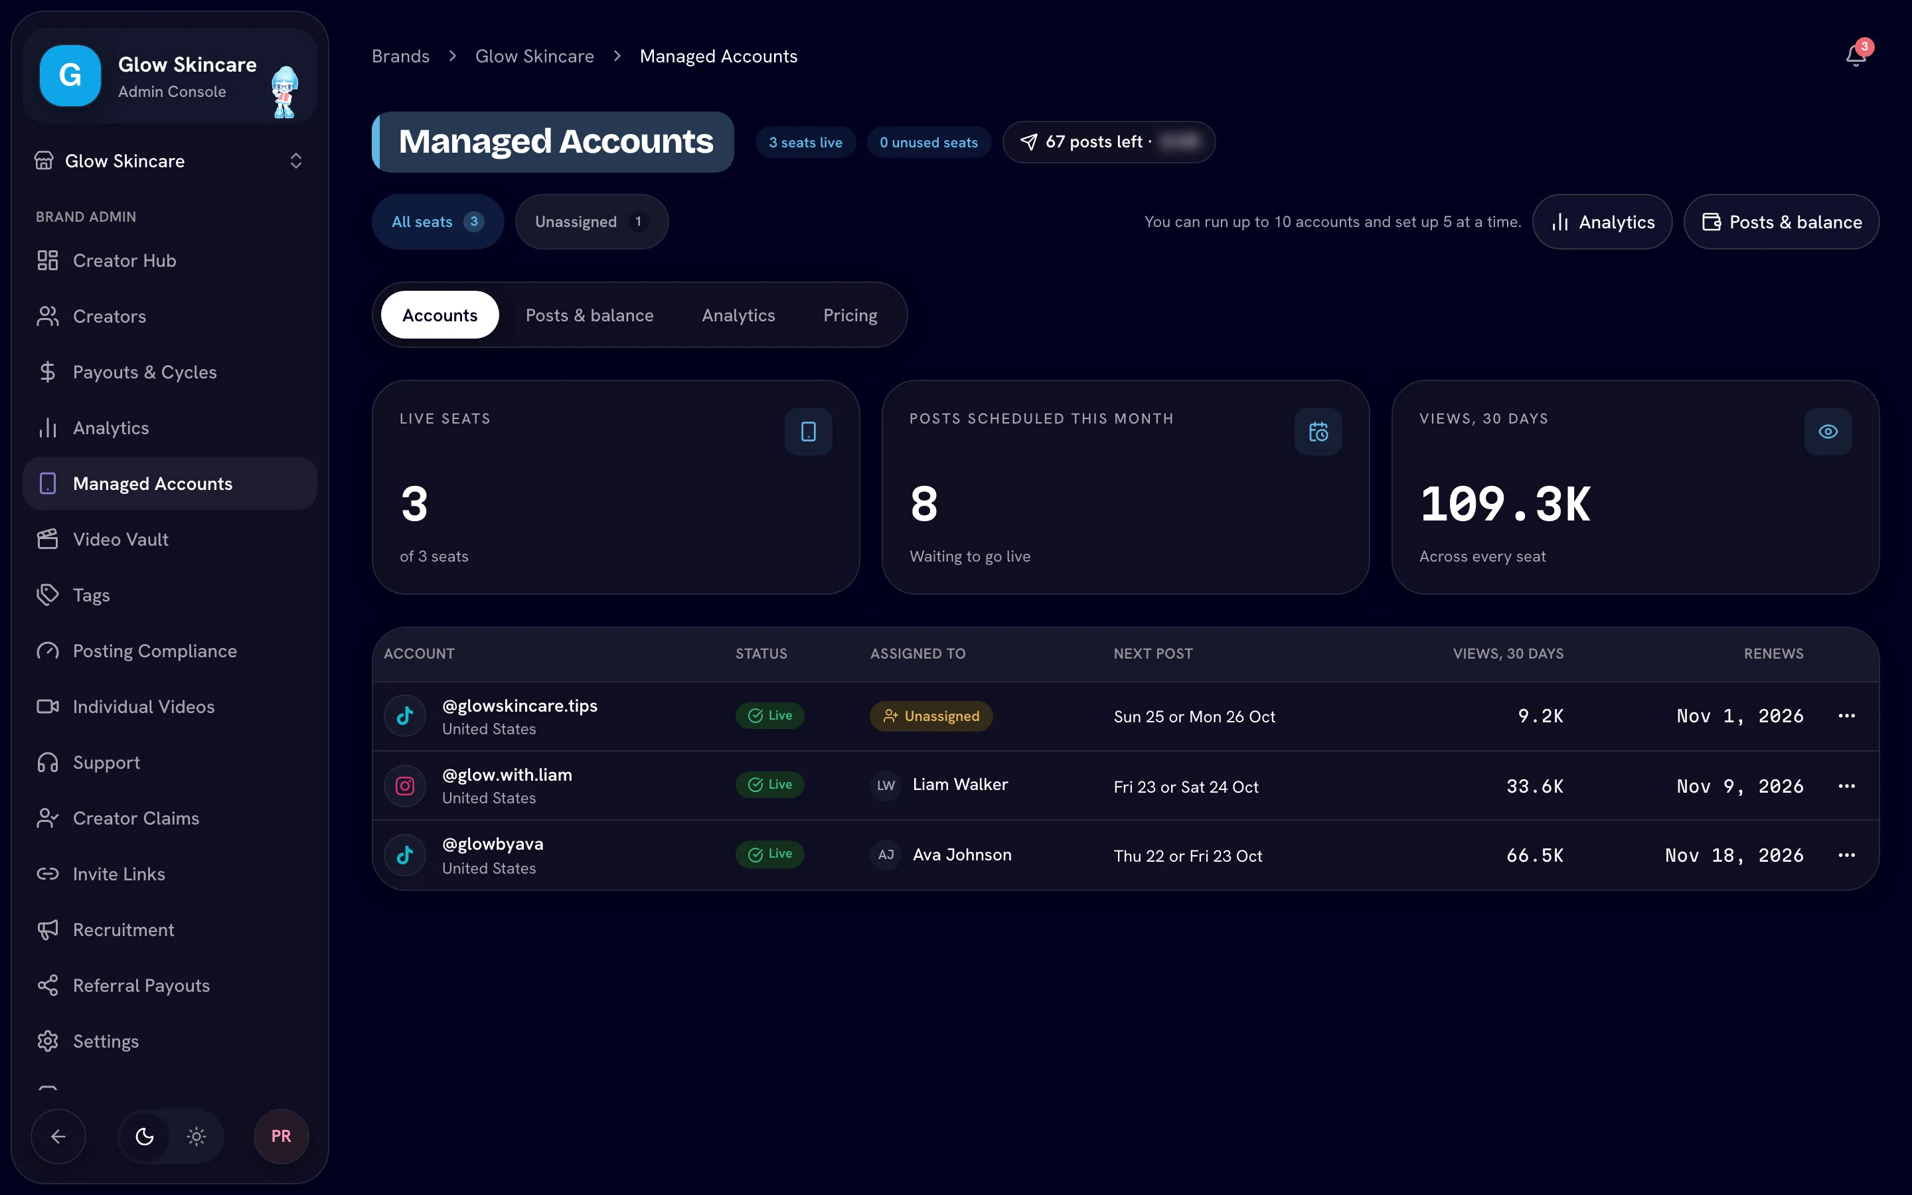Go back with the sidebar arrow button
The image size is (1912, 1195).
coord(58,1136)
